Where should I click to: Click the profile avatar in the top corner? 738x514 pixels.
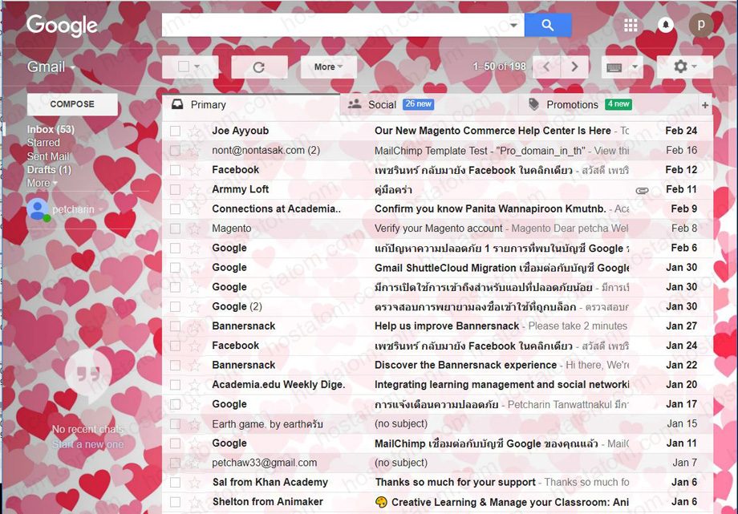coord(702,25)
